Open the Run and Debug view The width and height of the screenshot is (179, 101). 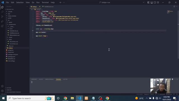click(x=2, y=21)
